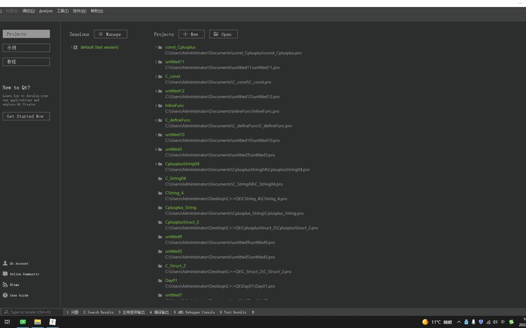The width and height of the screenshot is (526, 328).
Task: Open the 调试(D) menu
Action: (x=29, y=11)
